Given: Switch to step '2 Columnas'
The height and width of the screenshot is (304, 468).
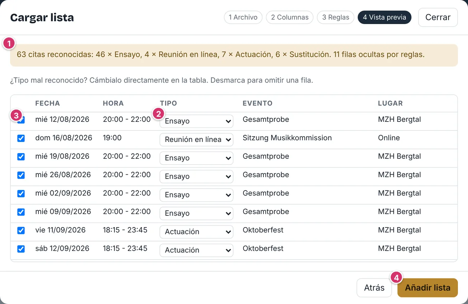Looking at the screenshot, I should click(x=290, y=17).
